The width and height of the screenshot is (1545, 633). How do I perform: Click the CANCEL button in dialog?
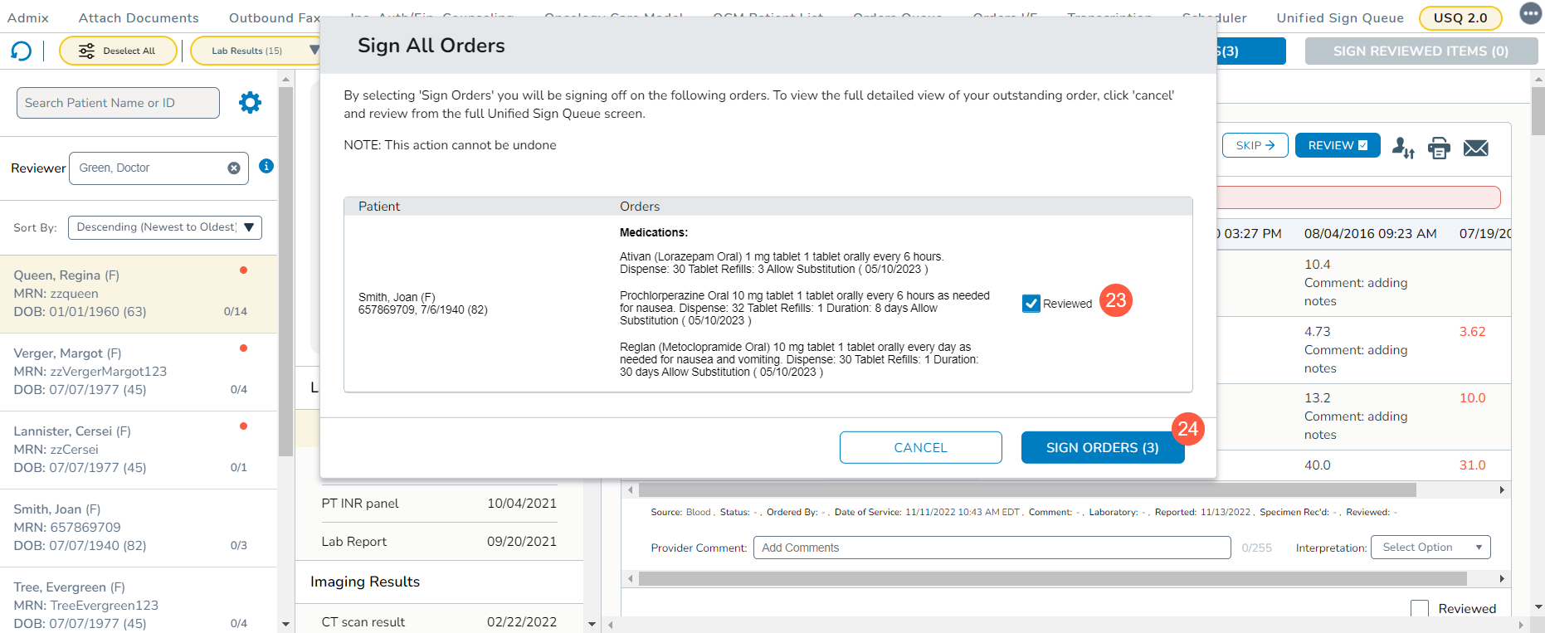pyautogui.click(x=920, y=447)
